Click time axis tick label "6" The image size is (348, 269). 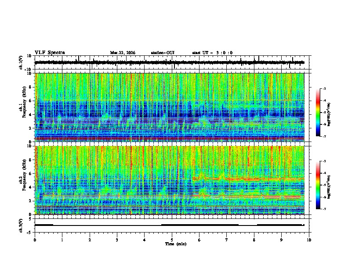coord(199,240)
